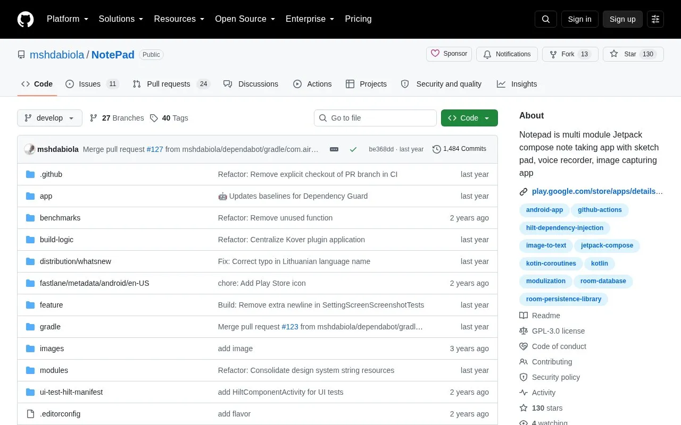Select the jetpack-compose topic tag
Viewport: 681px width, 425px height.
pyautogui.click(x=607, y=245)
